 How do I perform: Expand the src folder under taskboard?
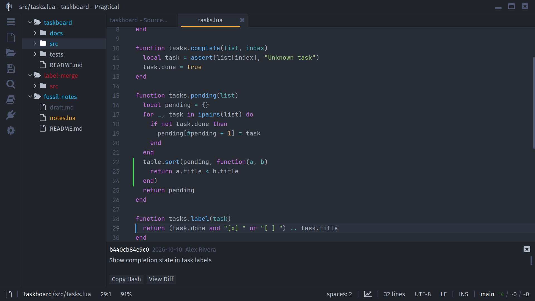click(35, 43)
